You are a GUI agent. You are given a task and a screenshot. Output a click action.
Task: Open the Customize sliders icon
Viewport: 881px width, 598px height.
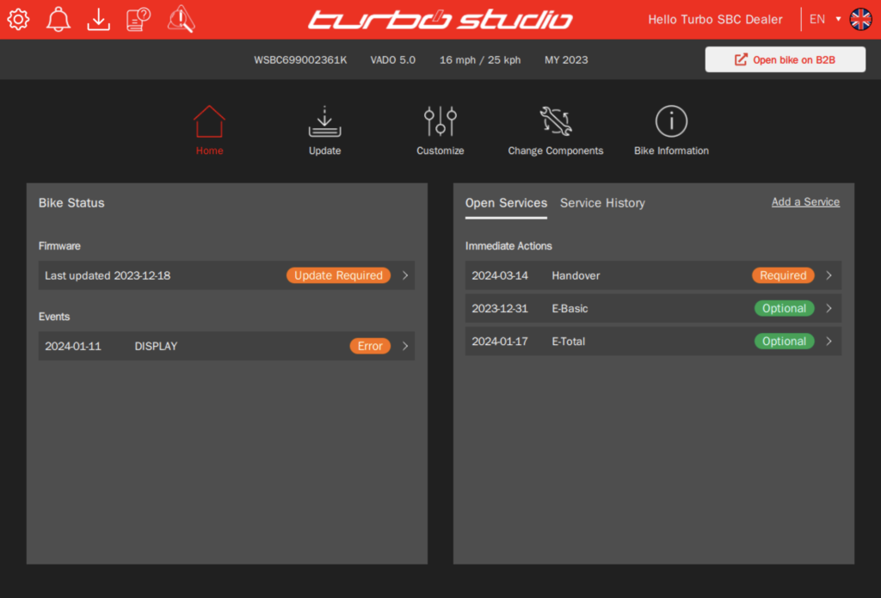[x=440, y=122]
